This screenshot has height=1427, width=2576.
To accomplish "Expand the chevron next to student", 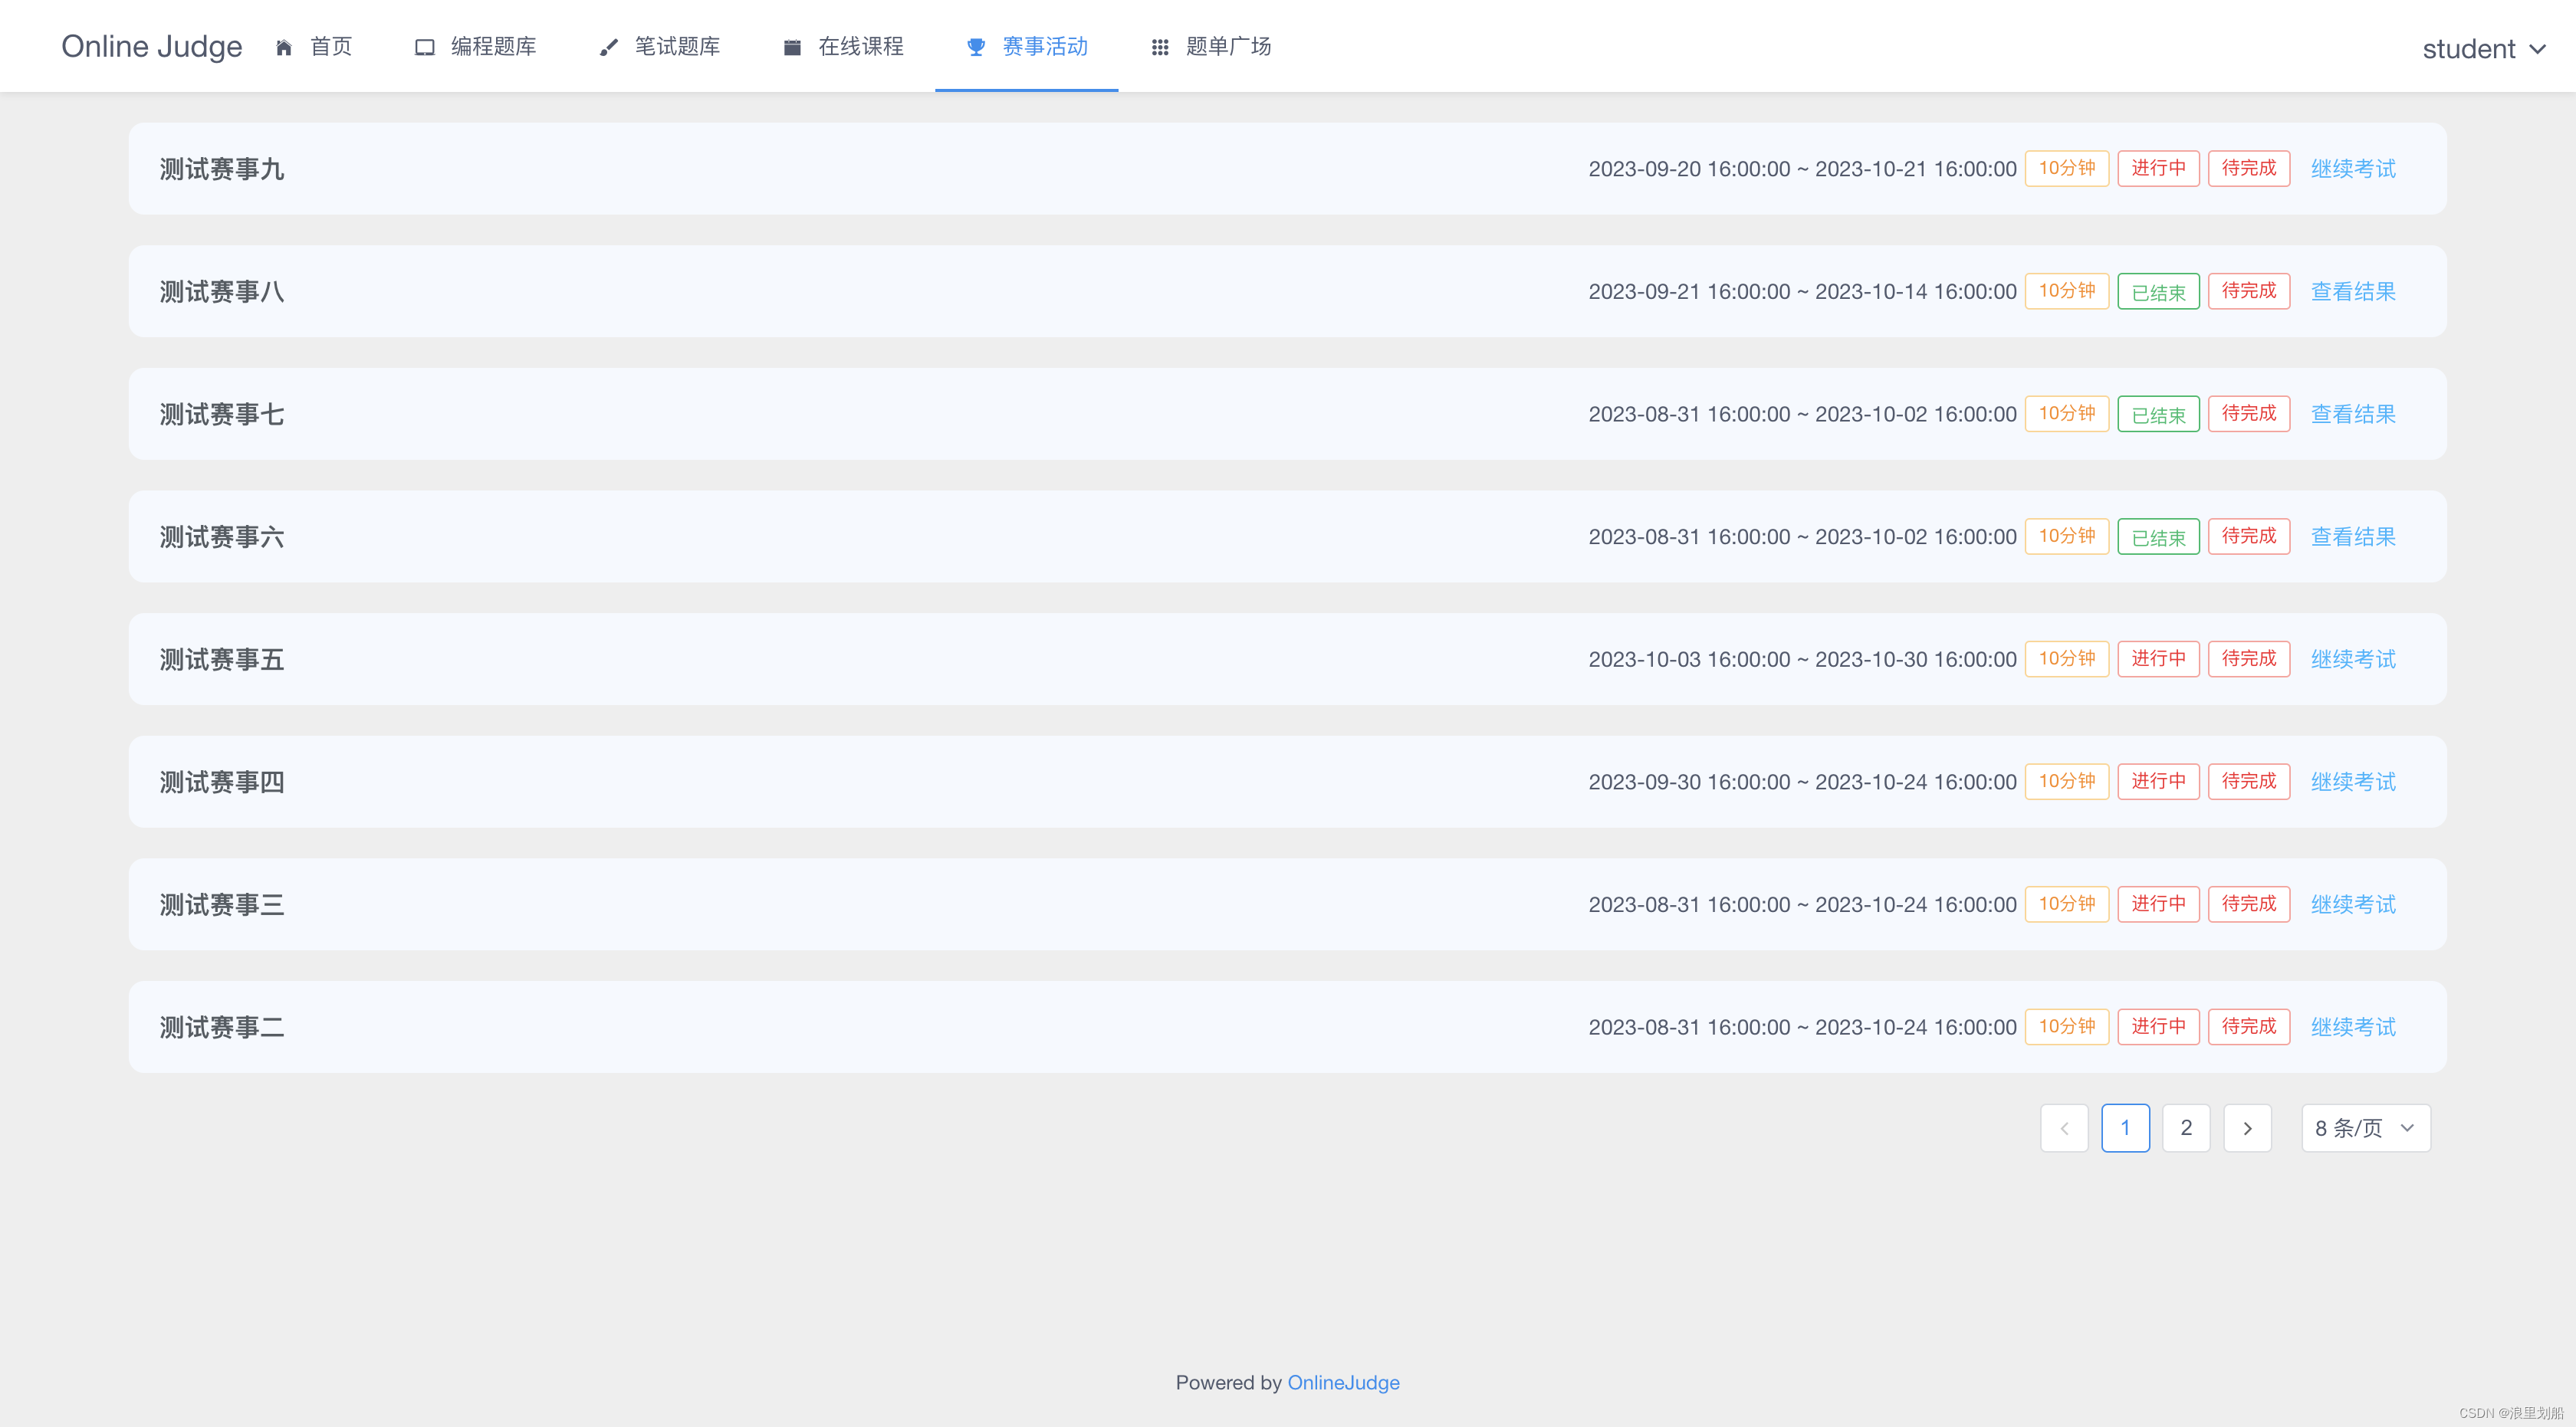I will tap(2538, 48).
